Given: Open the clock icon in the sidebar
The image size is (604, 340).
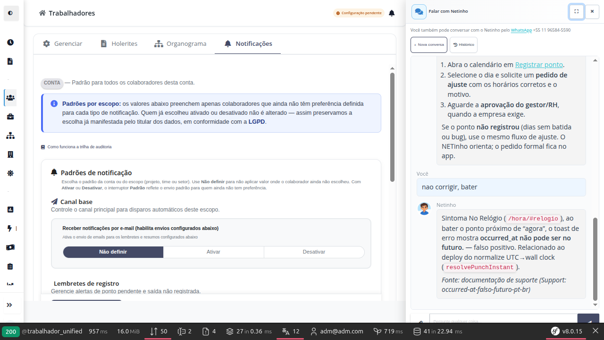Looking at the screenshot, I should coord(10,42).
